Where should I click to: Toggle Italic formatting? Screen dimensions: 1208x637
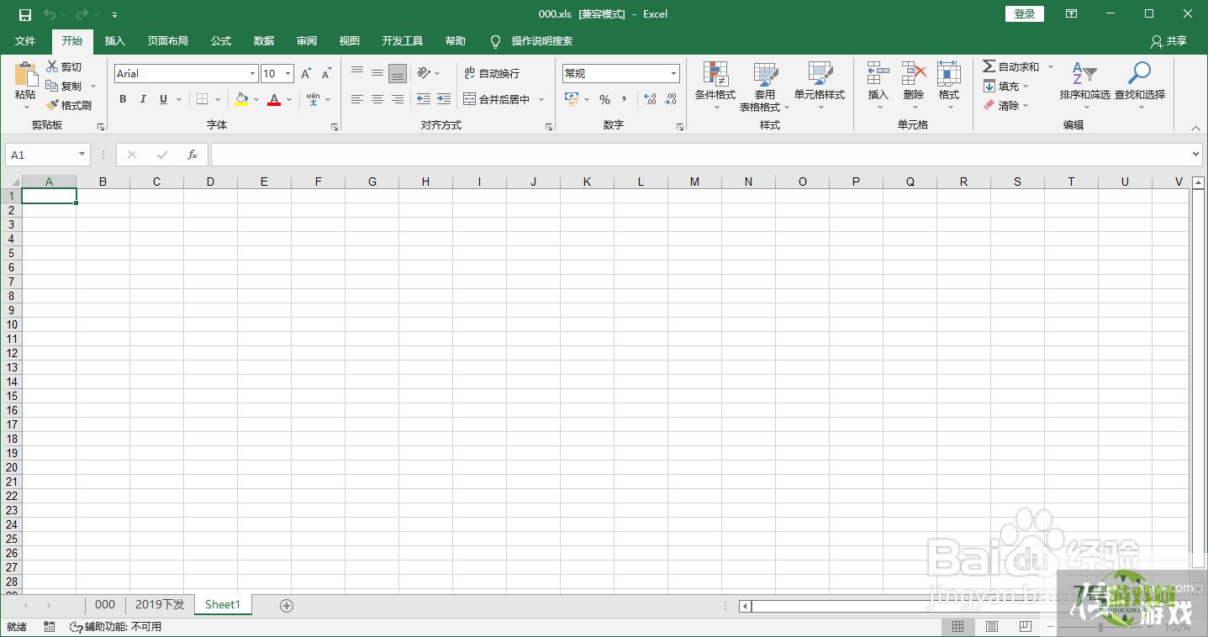tap(143, 99)
